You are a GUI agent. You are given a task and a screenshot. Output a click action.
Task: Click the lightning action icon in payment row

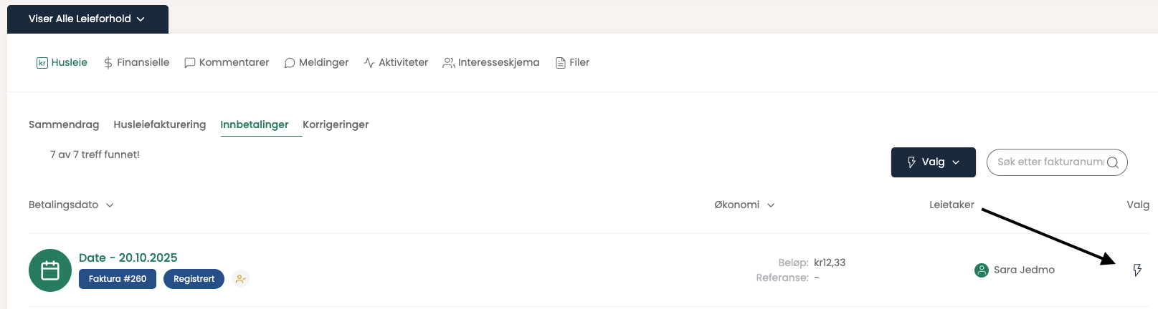[1136, 270]
